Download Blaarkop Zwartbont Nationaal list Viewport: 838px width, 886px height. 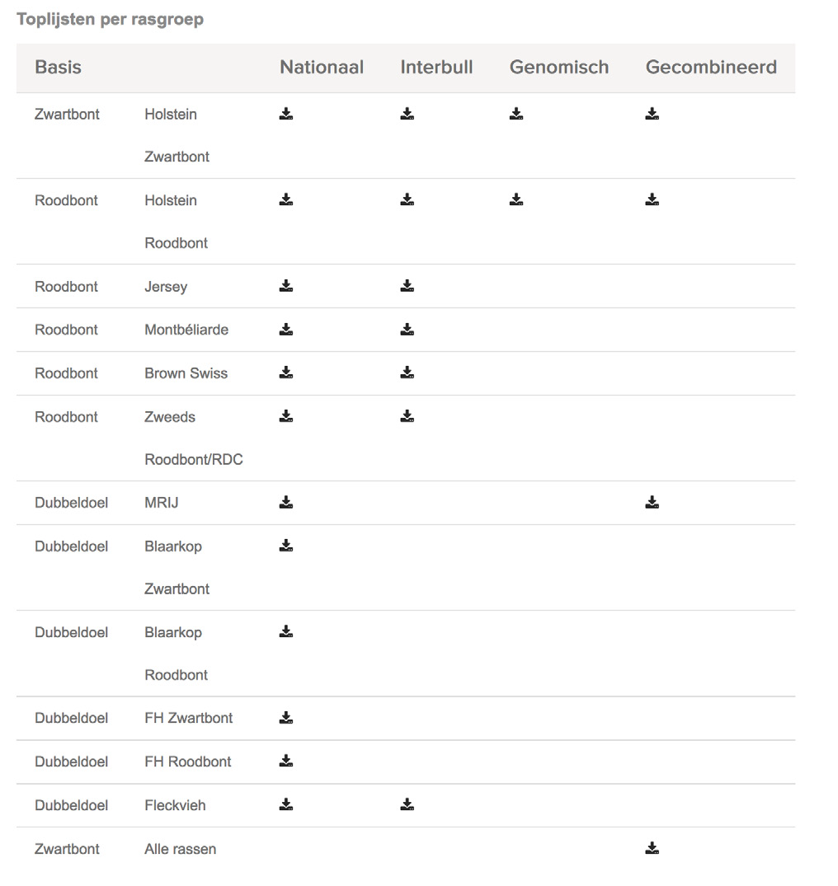tap(286, 546)
